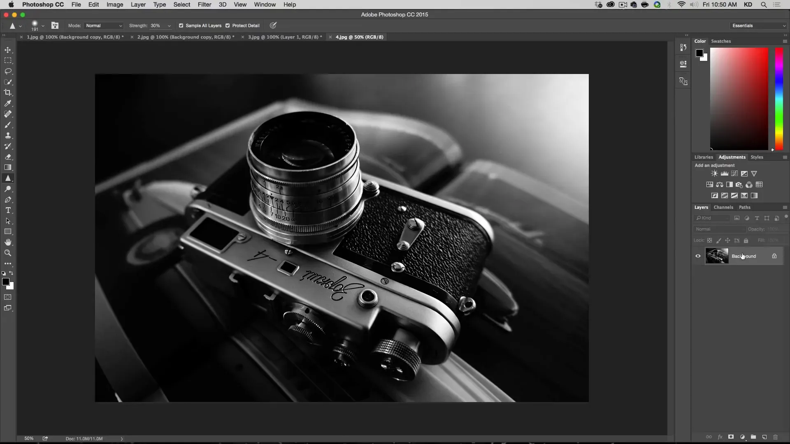Toggle pressure for size icon
790x444 pixels.
coord(273,25)
